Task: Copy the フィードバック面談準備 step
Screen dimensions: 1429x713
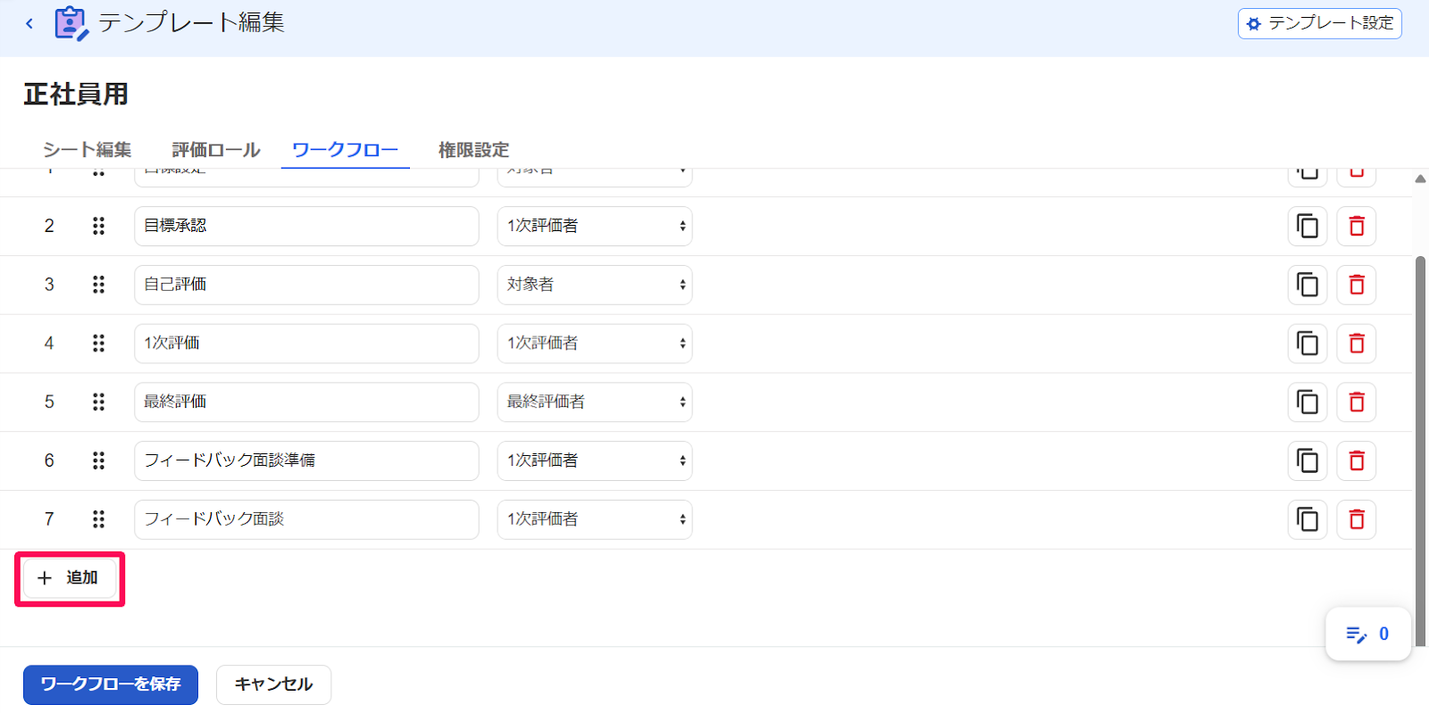Action: (x=1308, y=460)
